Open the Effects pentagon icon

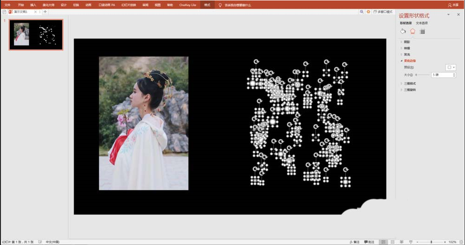coord(413,32)
